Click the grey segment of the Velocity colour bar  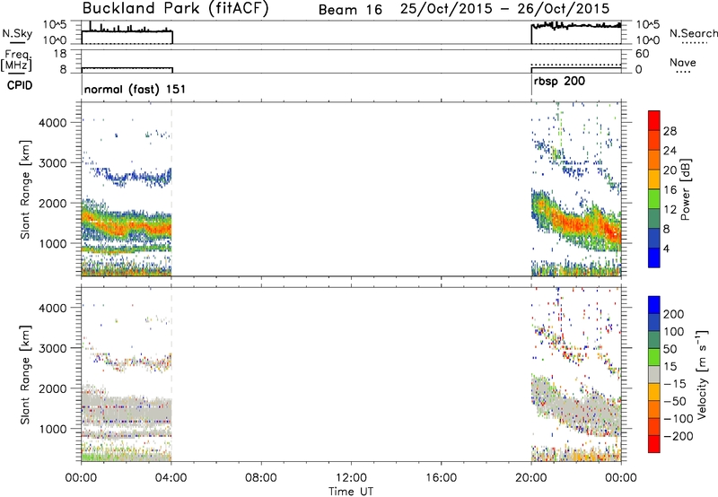pos(654,374)
